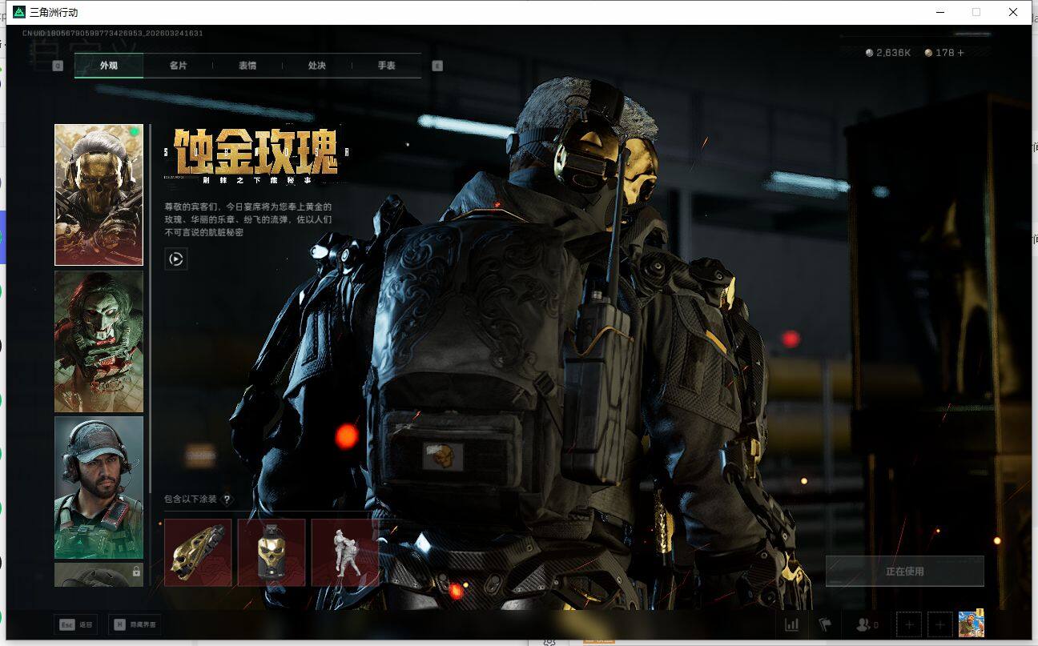1038x646 pixels.
Task: Click the Q previous-tab key icon
Action: (x=58, y=66)
